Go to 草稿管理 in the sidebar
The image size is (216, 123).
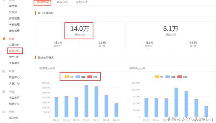pos(14,25)
